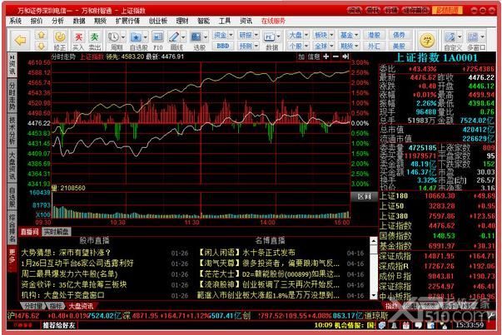
Task: Switch to the 实时解盘 tab
Action: click(56, 232)
